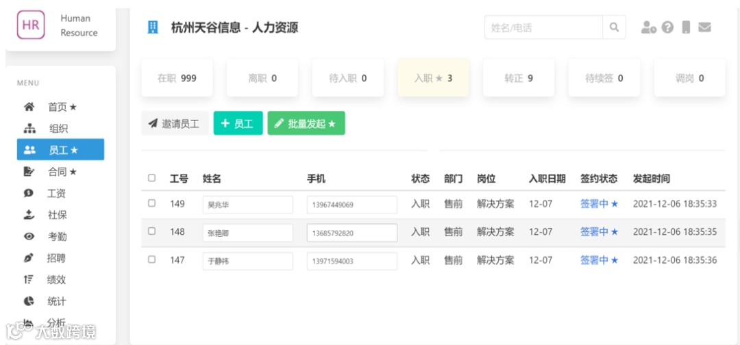
Task: Click the 入职日期 column header
Action: coord(547,179)
